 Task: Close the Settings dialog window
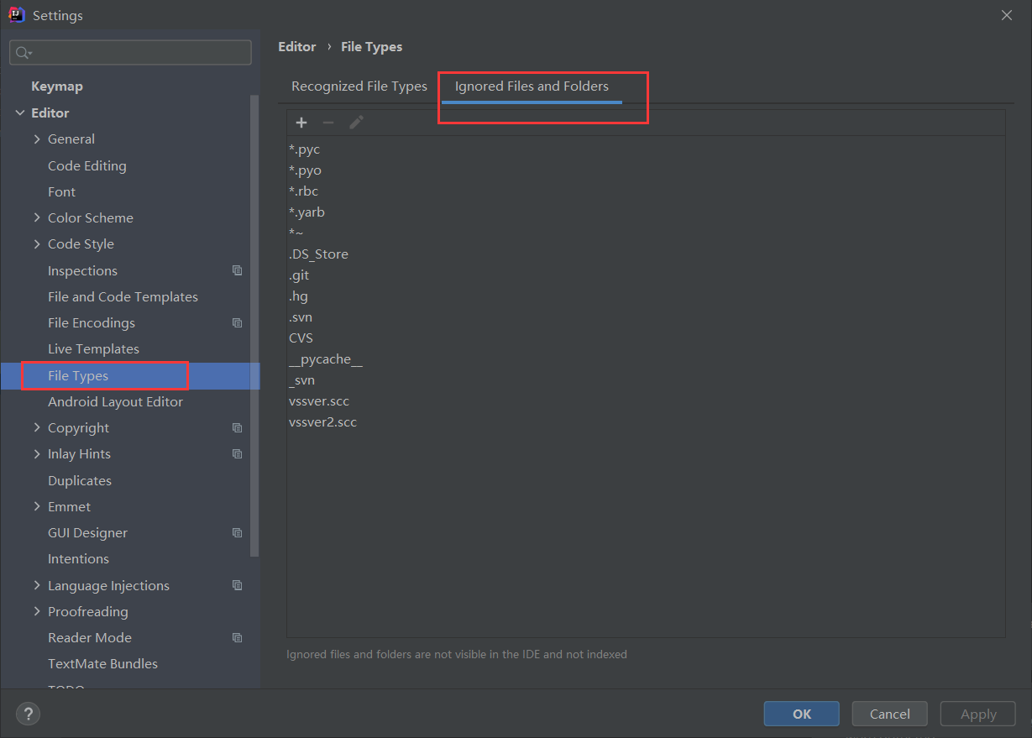[1007, 15]
